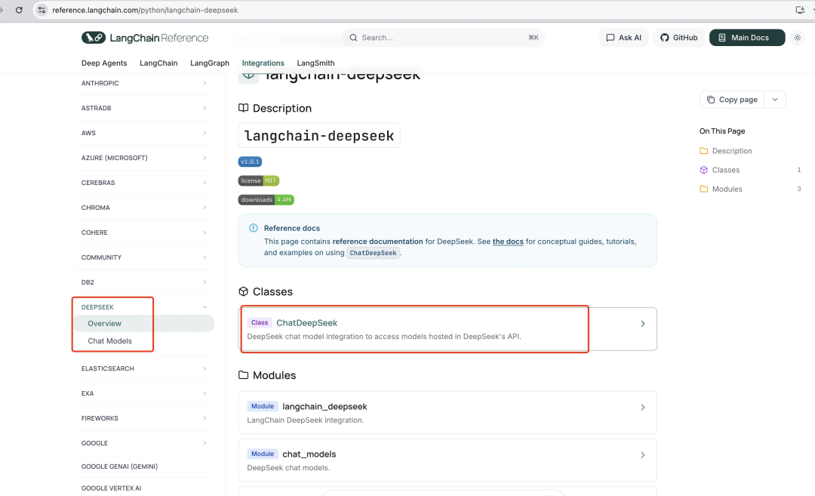Click the Search input field
Image resolution: width=815 pixels, height=496 pixels.
442,38
